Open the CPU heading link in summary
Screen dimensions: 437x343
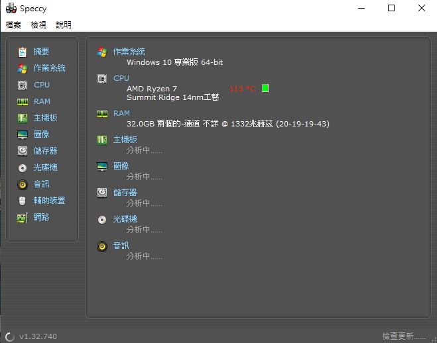tap(121, 78)
